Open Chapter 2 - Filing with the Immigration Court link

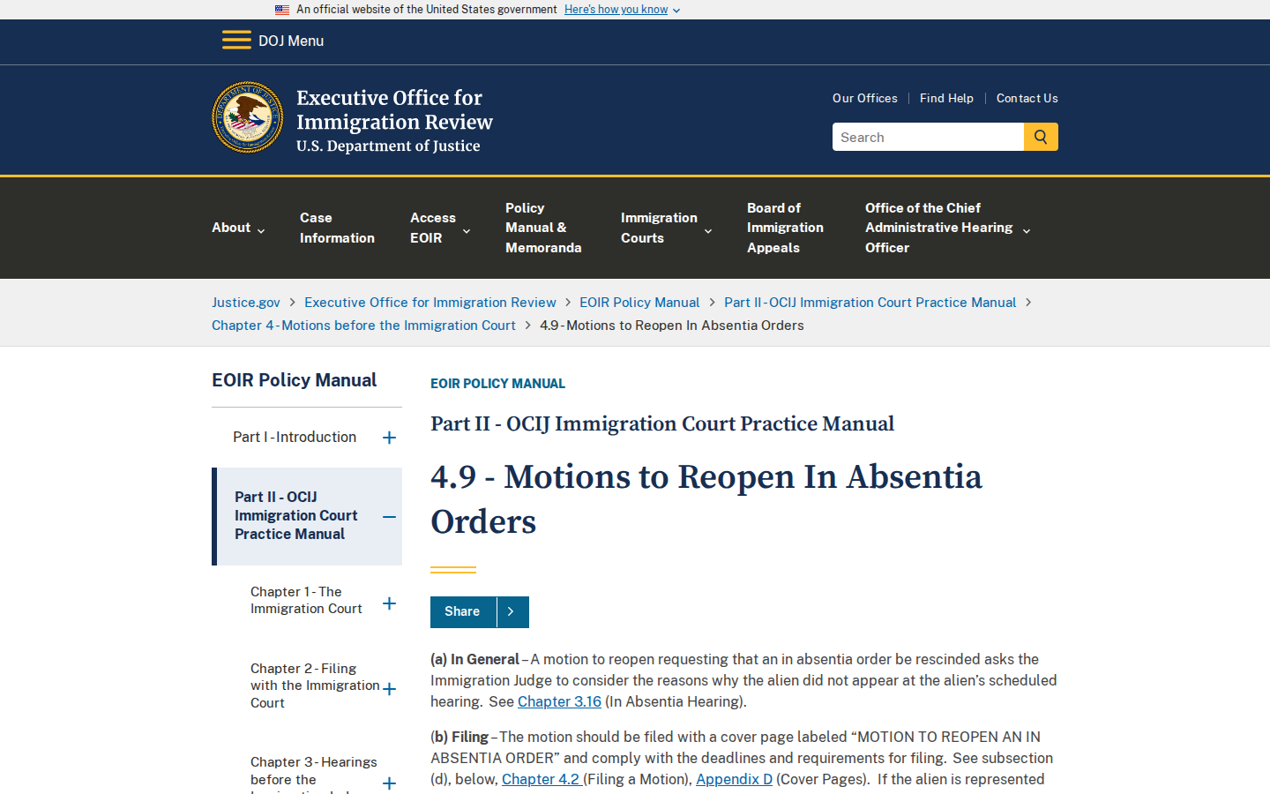[315, 685]
